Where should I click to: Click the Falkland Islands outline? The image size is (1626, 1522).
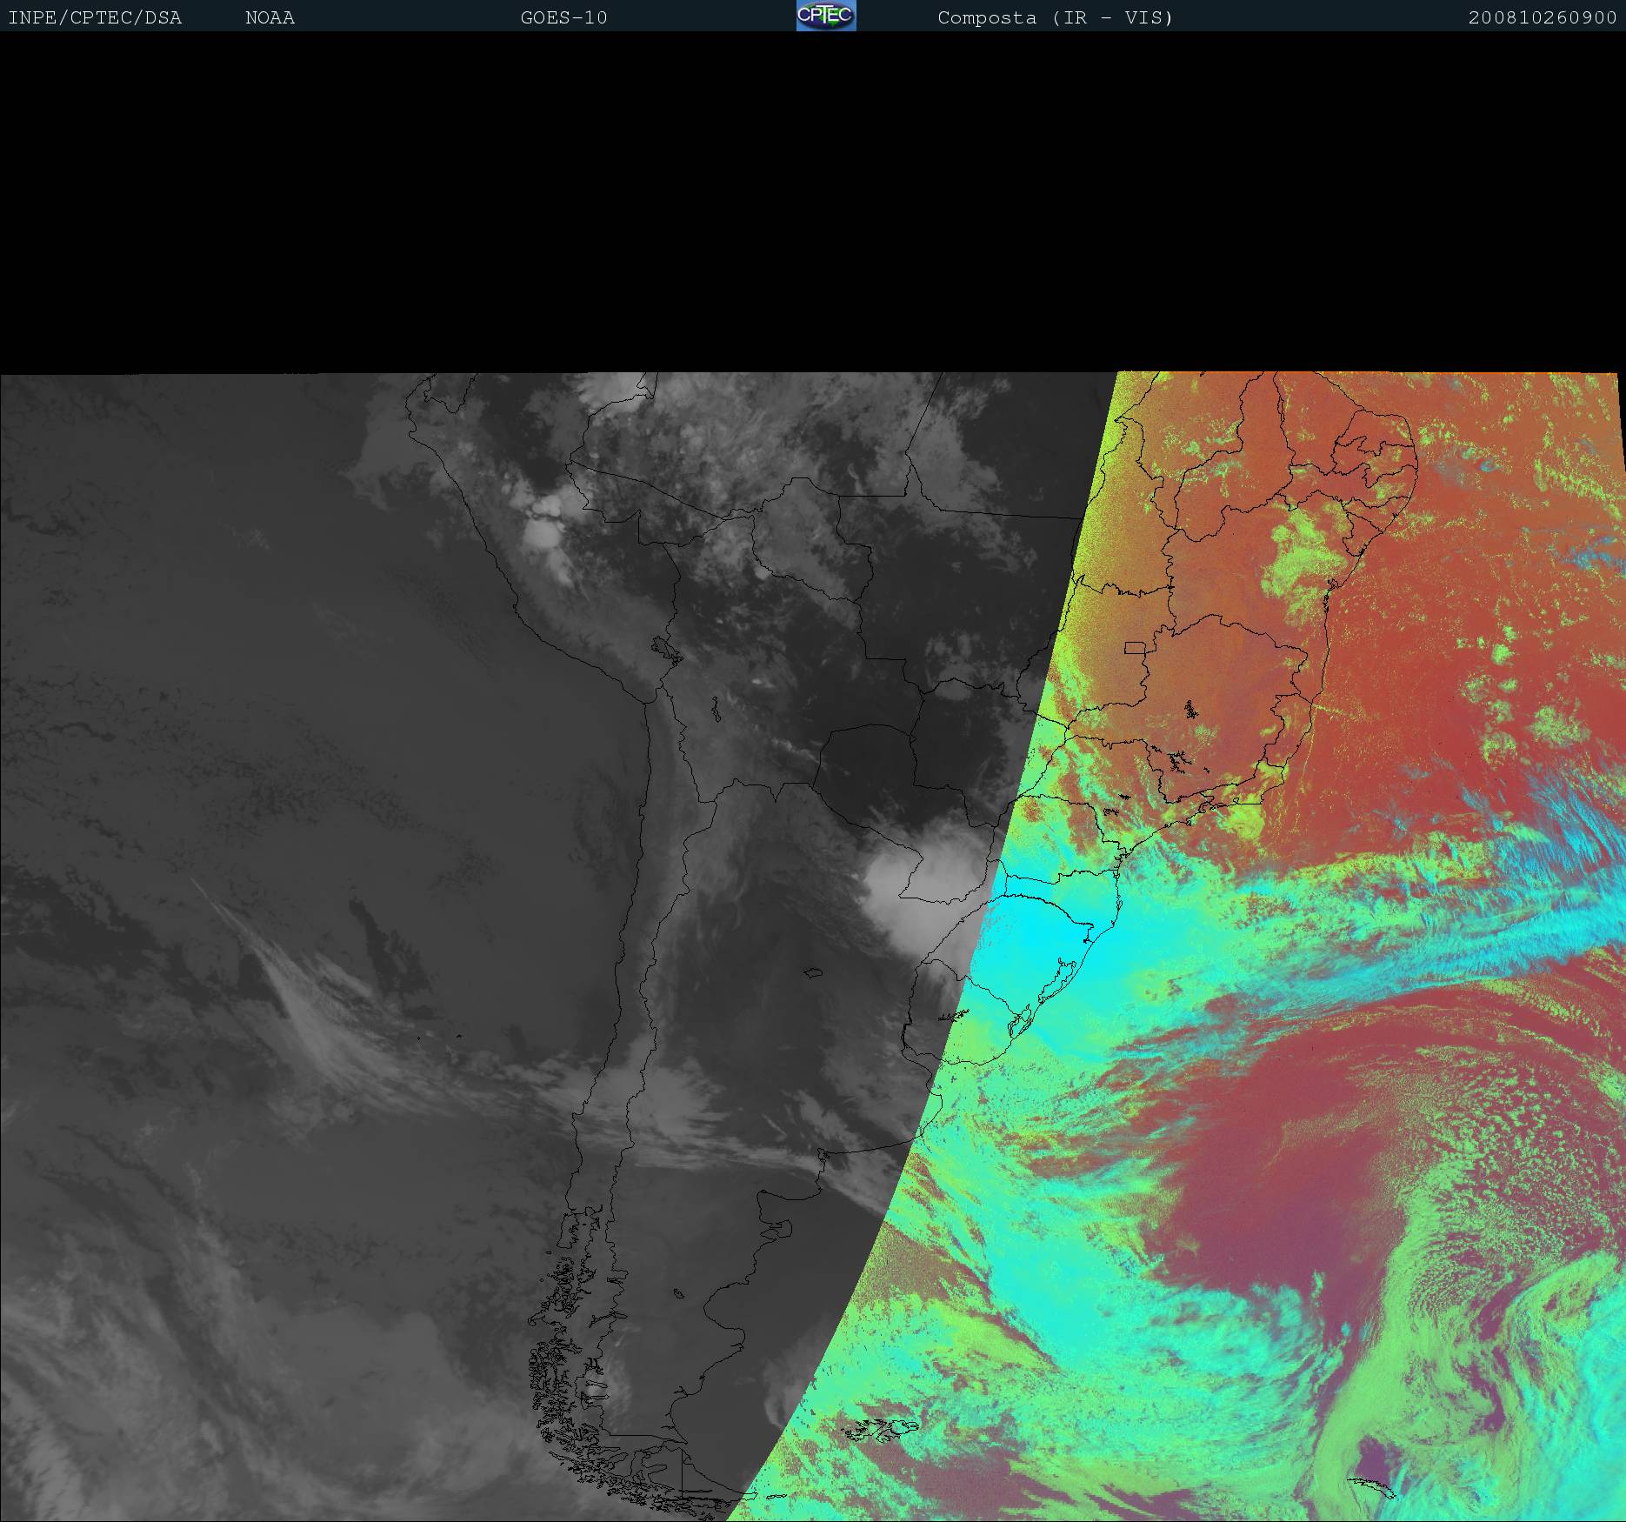pyautogui.click(x=883, y=1429)
